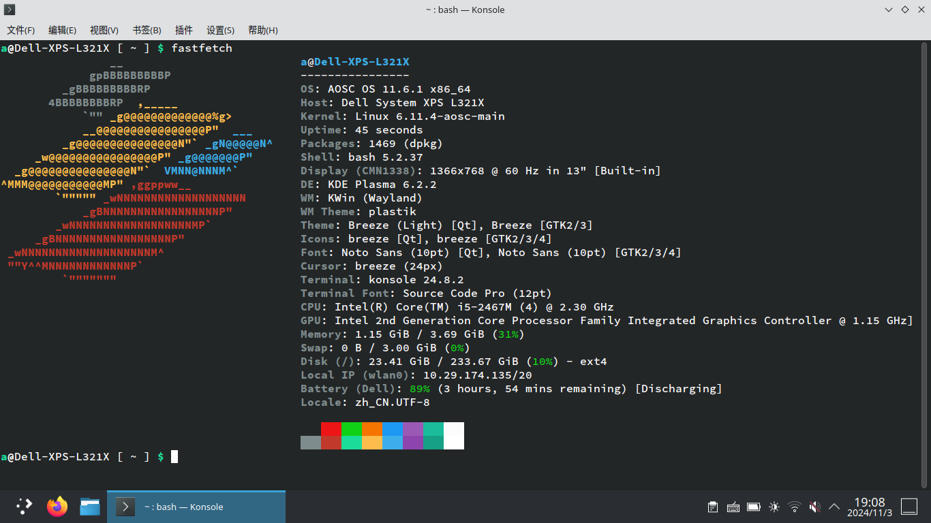Screen dimensions: 931x523
Task: Open the 书签(B) menu
Action: (x=147, y=30)
